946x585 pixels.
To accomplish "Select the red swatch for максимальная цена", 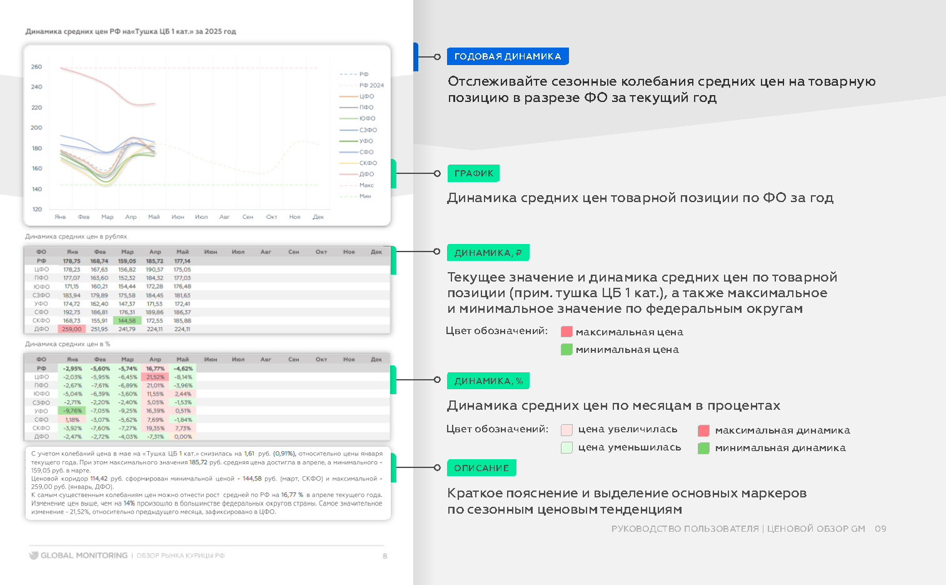I will click(566, 332).
